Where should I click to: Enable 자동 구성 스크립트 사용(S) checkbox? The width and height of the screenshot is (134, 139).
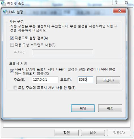[x=12, y=45]
